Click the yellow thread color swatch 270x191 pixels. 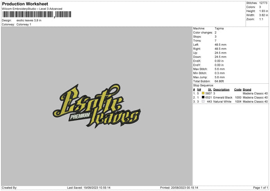coord(203,93)
